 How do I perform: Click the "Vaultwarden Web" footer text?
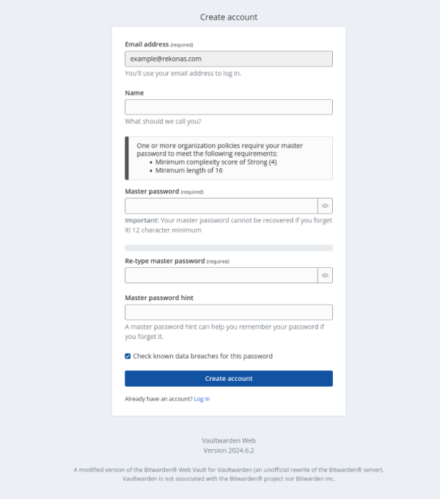(229, 440)
